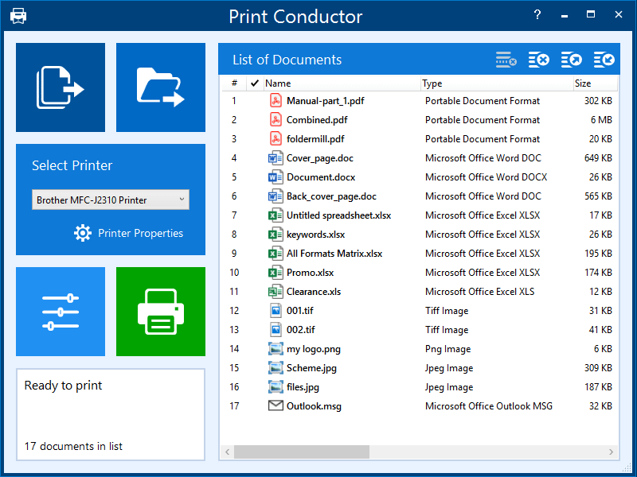Click the help question mark icon
Viewport: 637px width, 477px height.
pos(537,14)
